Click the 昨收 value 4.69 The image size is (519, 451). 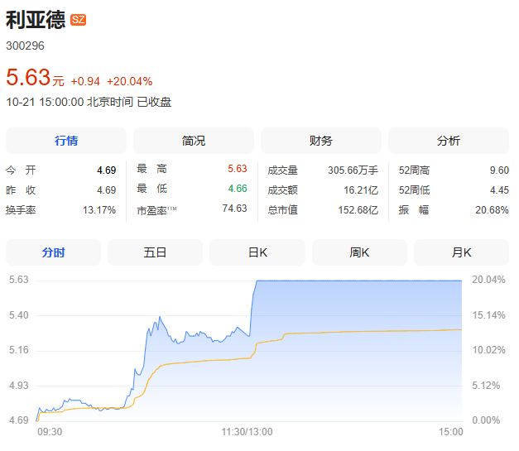tap(106, 190)
